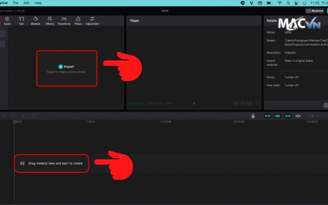Open the File menu
Viewport: 328px width, 205px height.
pyautogui.click(x=16, y=3)
